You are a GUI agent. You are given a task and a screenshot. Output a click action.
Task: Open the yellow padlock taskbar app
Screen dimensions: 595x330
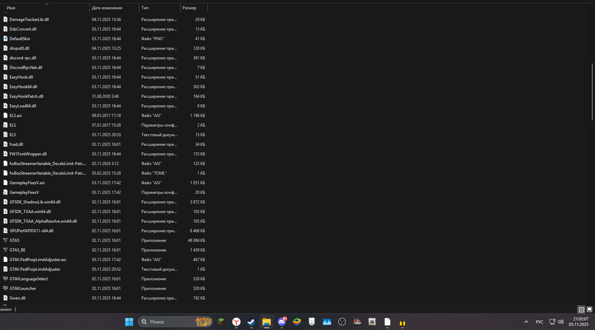point(402,322)
